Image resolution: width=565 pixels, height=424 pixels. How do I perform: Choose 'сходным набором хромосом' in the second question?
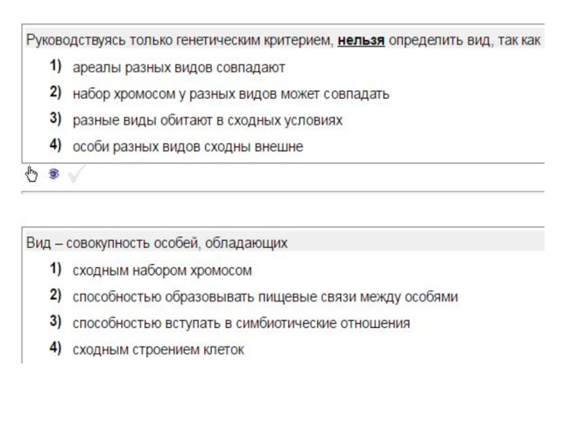pyautogui.click(x=162, y=270)
